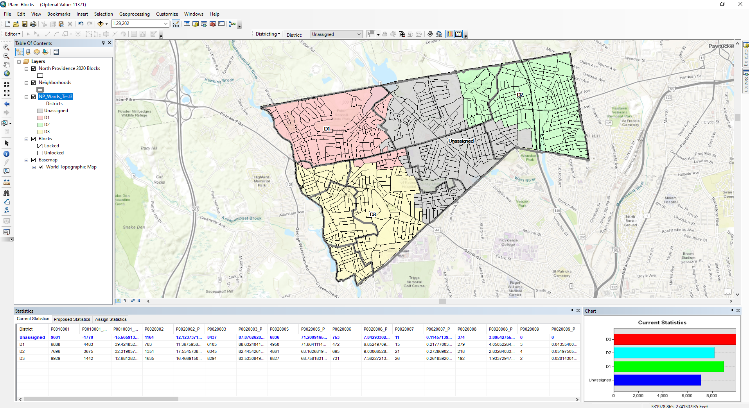The image size is (749, 408).
Task: Open the ArcToolbox window
Action: click(x=213, y=24)
